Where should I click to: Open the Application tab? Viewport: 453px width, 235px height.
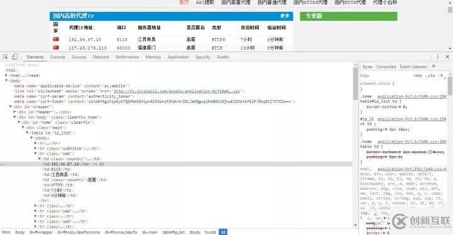pyautogui.click(x=178, y=57)
